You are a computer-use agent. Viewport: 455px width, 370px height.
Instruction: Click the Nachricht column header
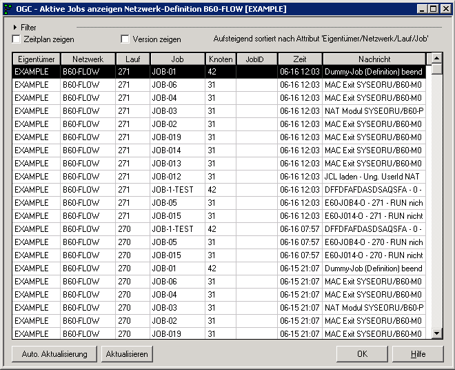(x=374, y=59)
